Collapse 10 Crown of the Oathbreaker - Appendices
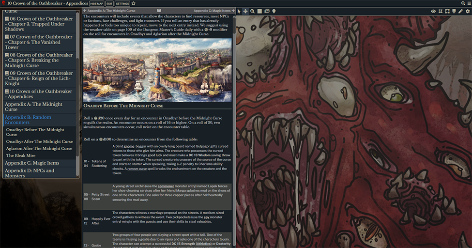 pos(7,92)
